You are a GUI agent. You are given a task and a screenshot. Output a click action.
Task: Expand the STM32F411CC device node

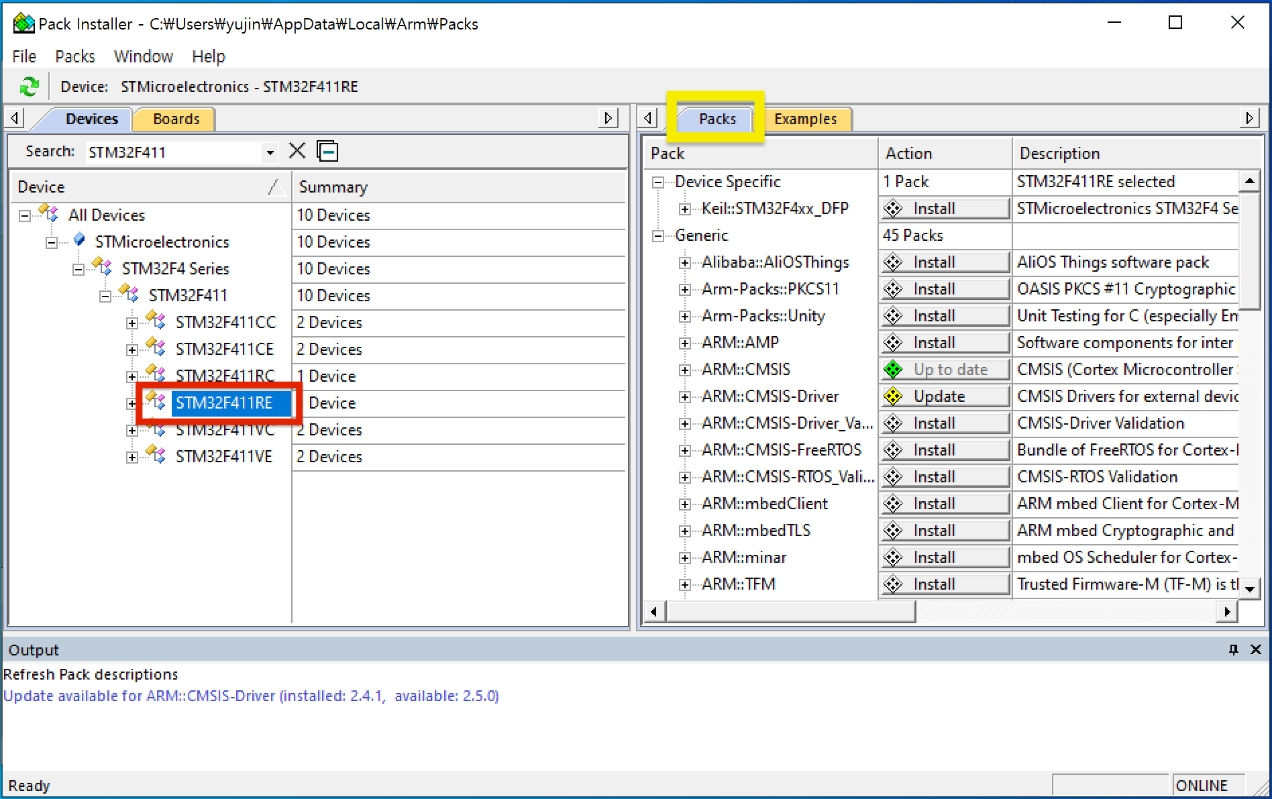pos(132,323)
